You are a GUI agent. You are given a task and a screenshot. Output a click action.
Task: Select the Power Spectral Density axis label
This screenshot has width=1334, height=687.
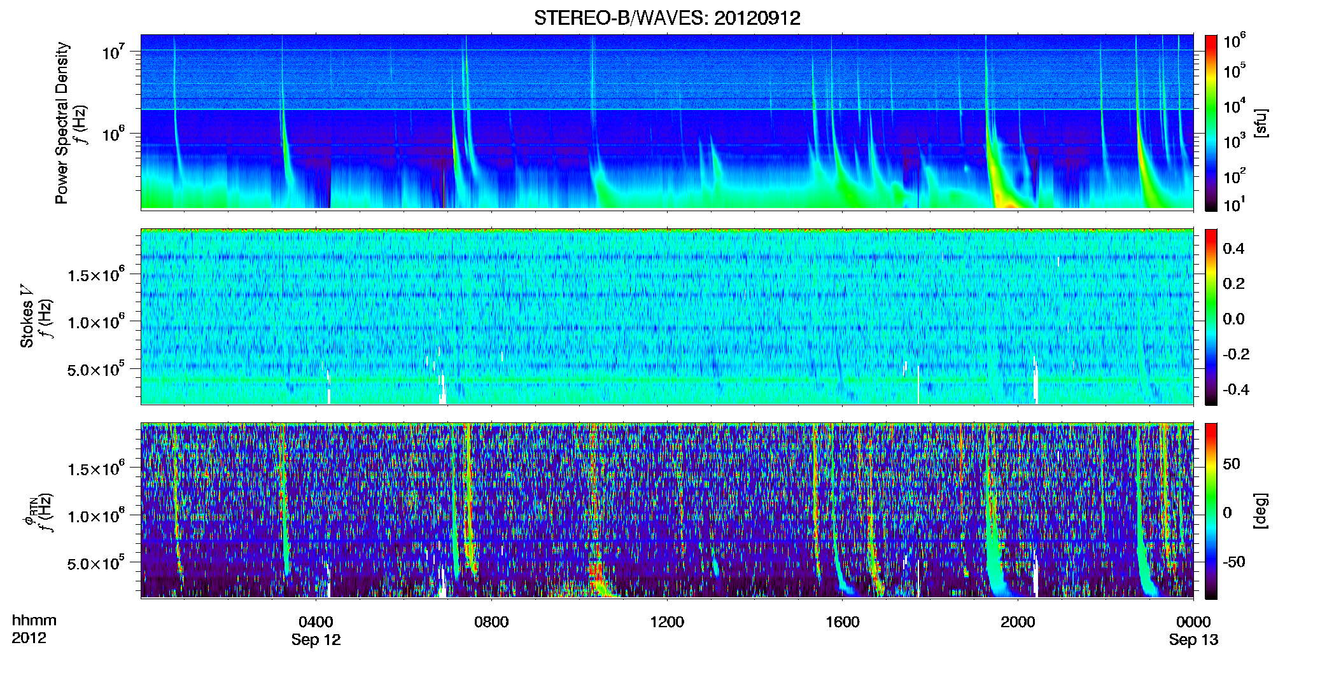click(62, 123)
